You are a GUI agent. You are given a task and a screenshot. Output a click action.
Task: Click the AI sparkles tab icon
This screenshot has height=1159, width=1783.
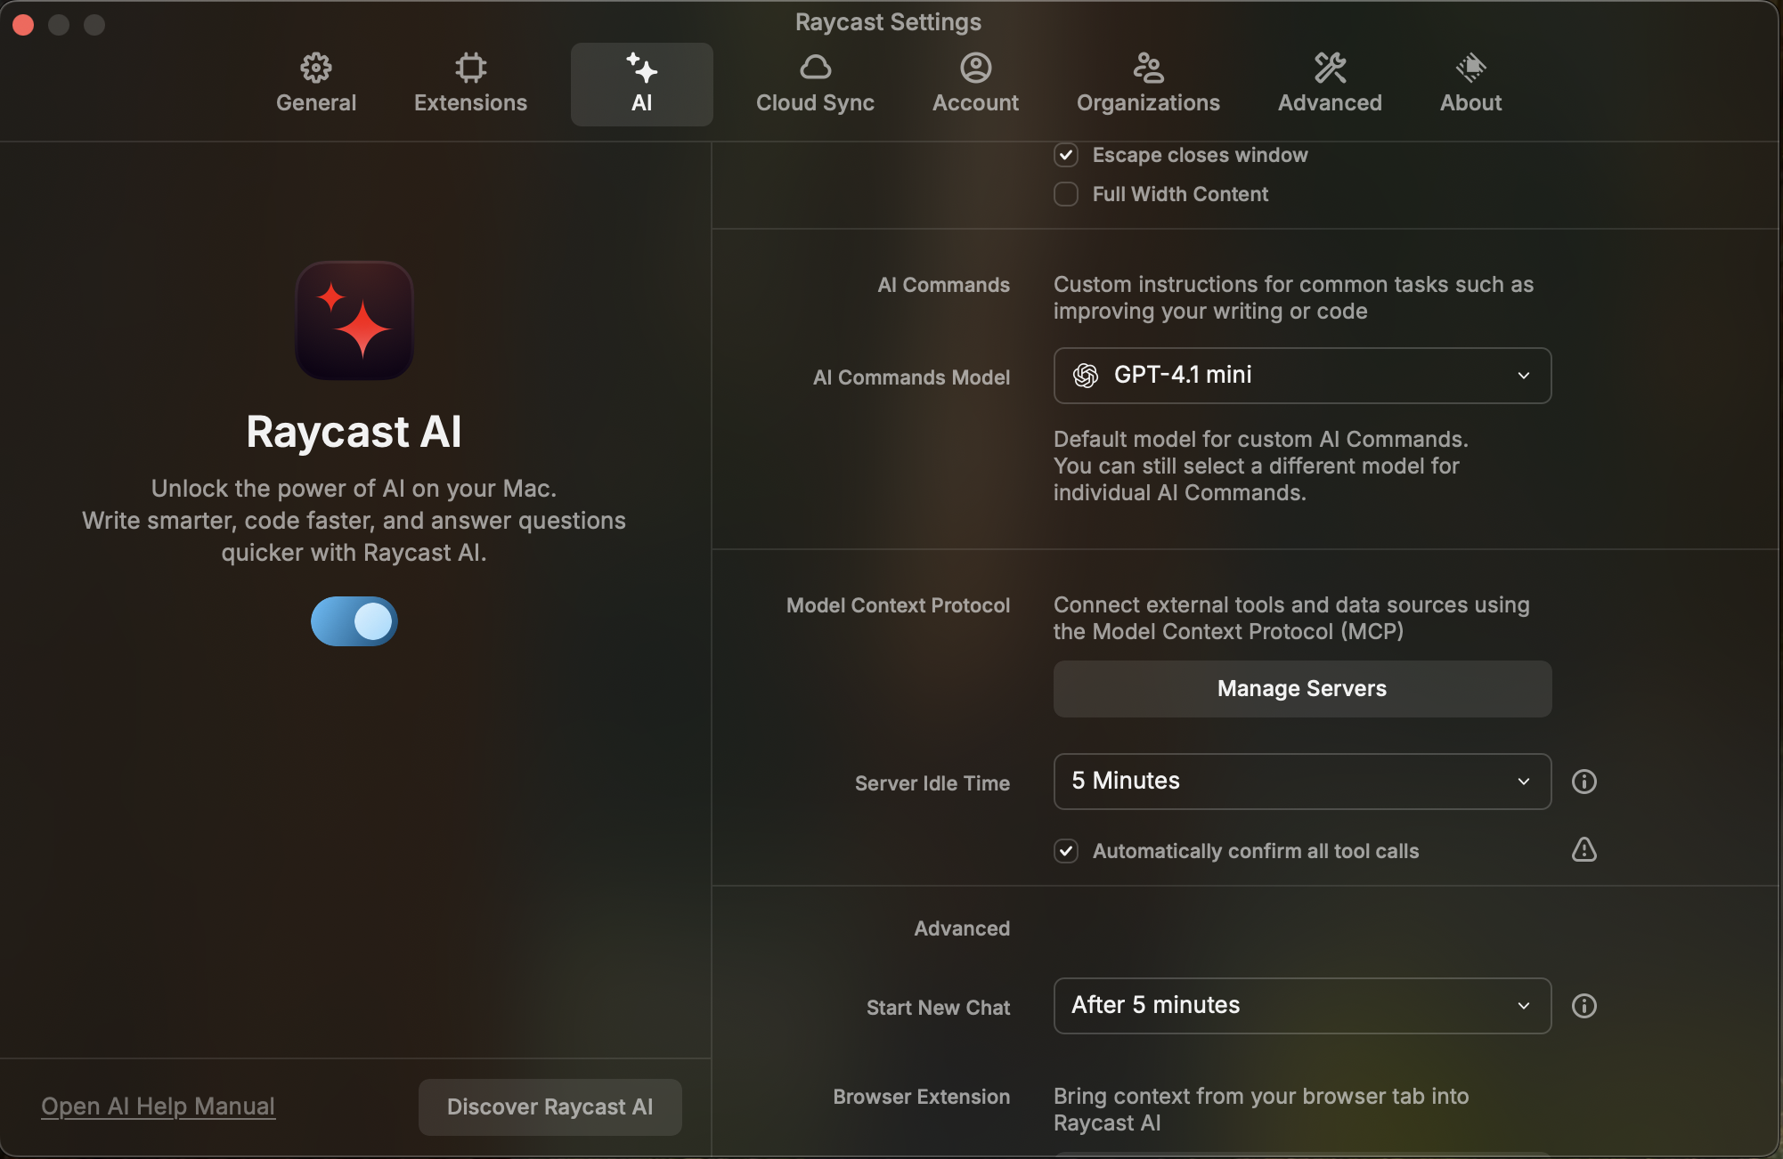(x=641, y=68)
